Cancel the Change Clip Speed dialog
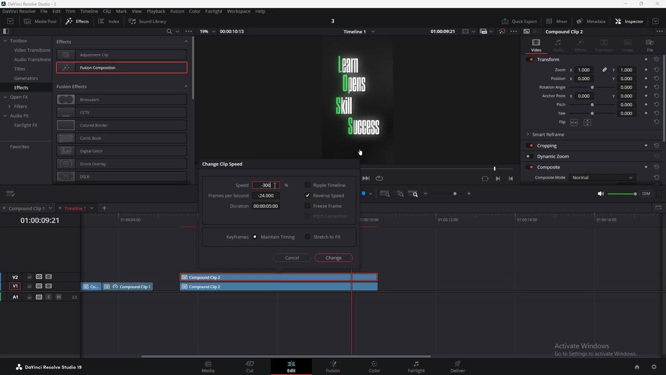 292,258
